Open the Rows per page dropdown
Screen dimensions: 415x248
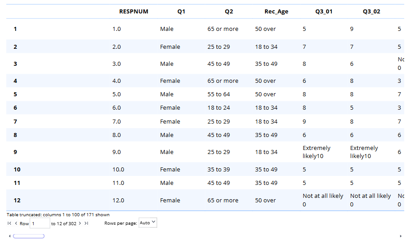pyautogui.click(x=148, y=222)
